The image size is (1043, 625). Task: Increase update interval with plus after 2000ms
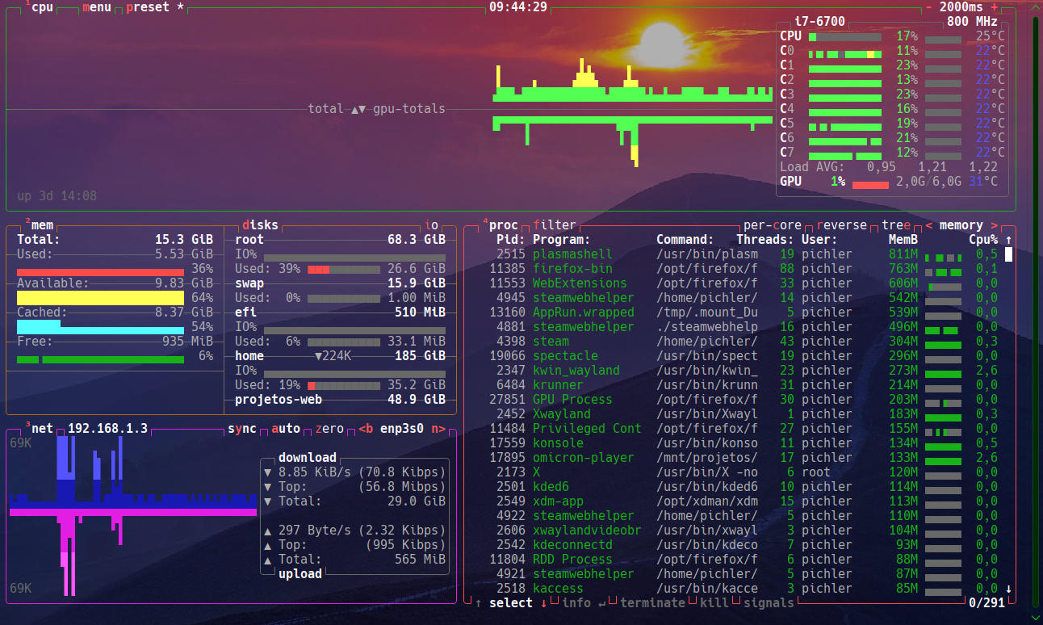[994, 7]
